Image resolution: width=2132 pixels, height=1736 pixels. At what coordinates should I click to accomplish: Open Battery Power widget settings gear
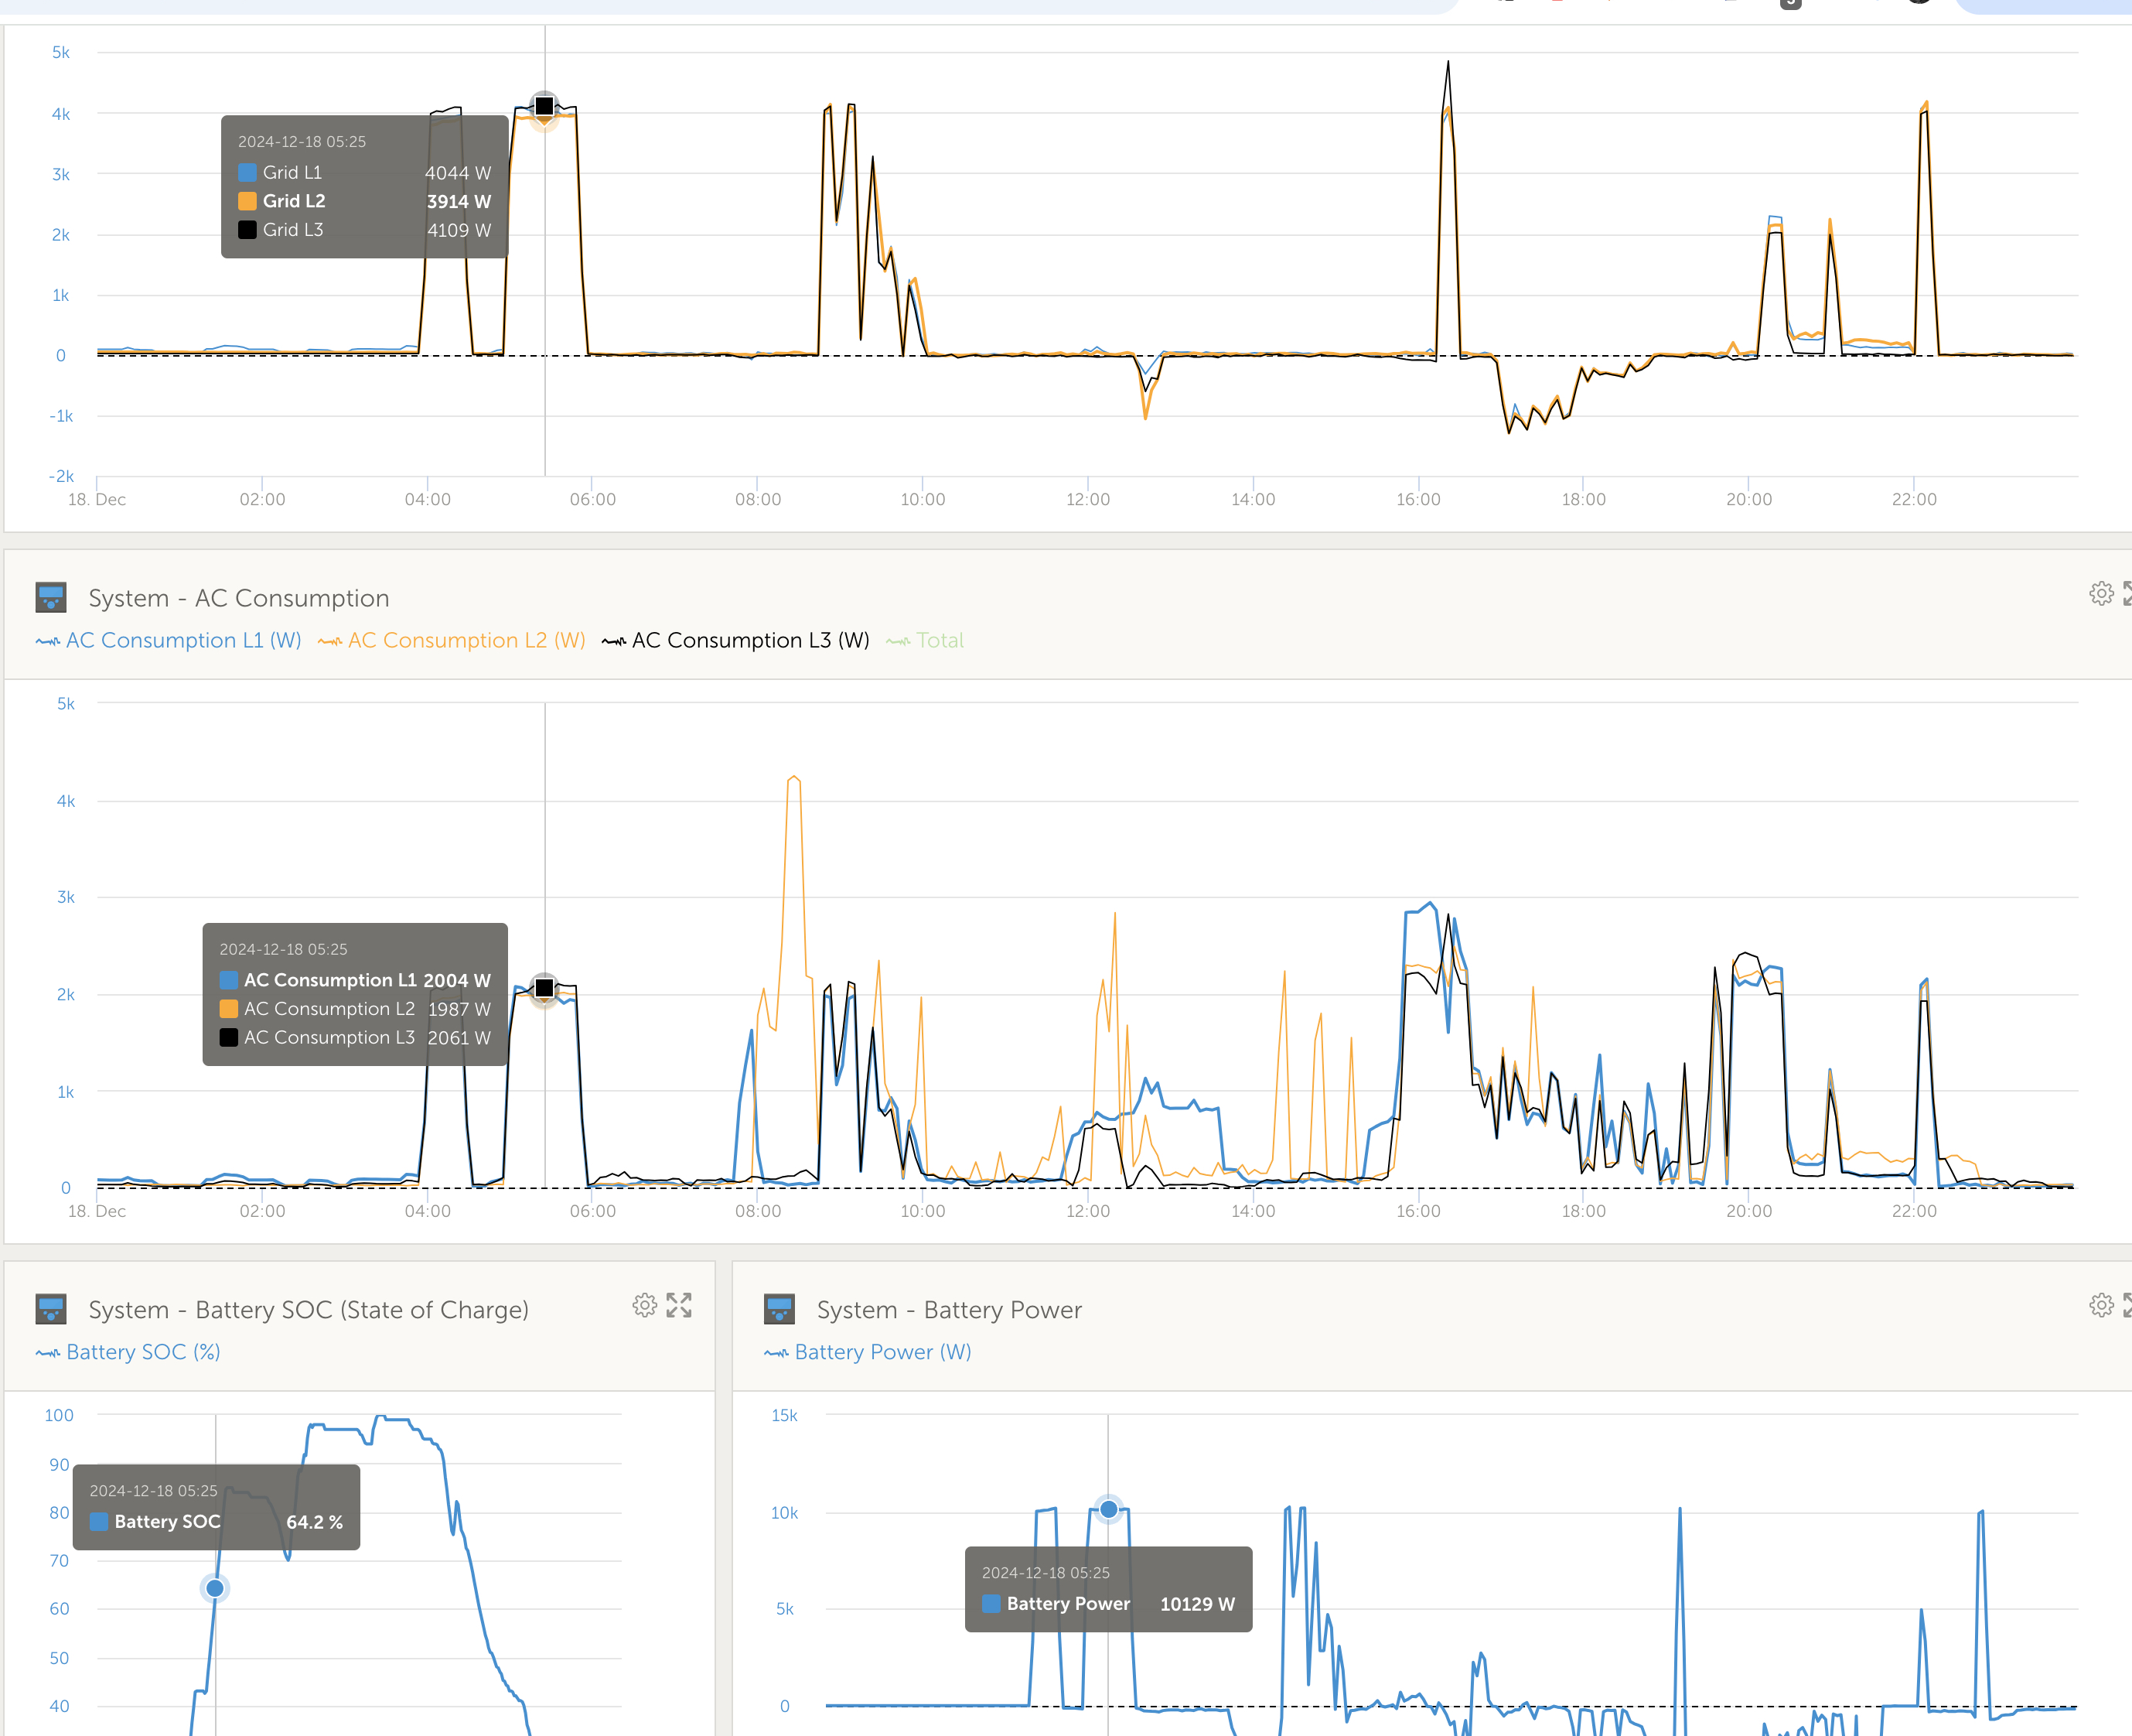tap(2101, 1305)
